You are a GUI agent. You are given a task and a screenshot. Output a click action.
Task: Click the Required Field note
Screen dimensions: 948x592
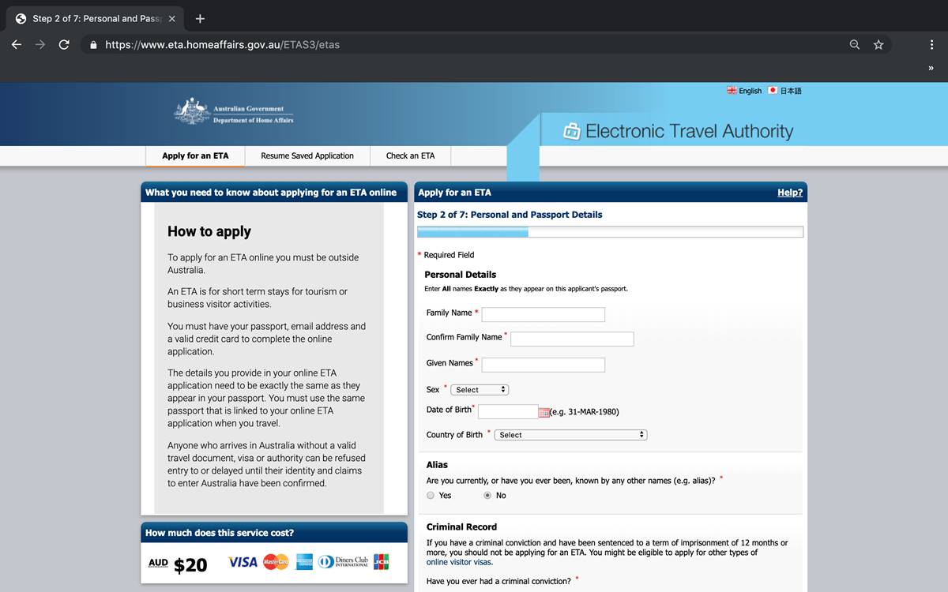coord(446,255)
